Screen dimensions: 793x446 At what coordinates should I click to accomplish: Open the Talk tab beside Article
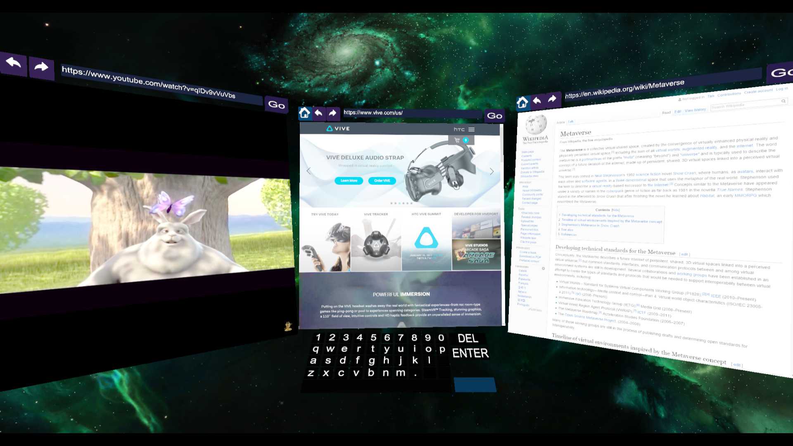tap(571, 121)
